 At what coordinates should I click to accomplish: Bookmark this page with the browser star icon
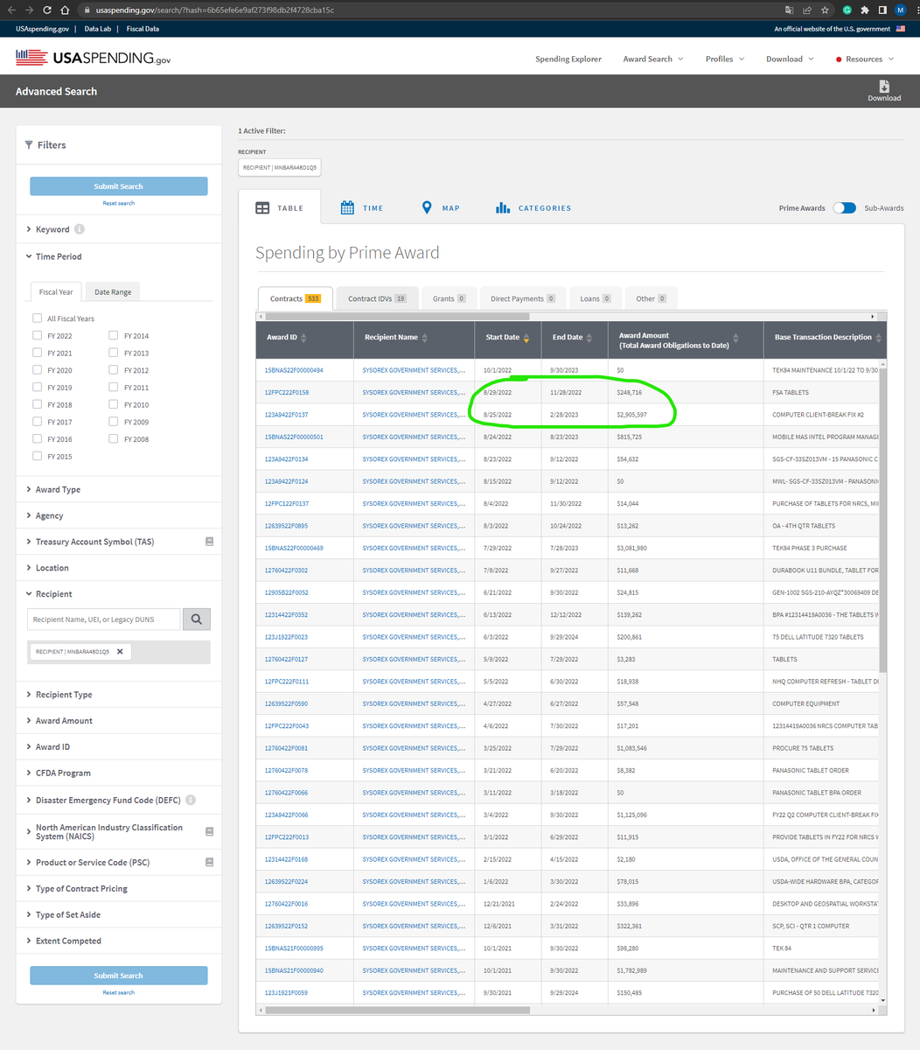click(x=825, y=10)
